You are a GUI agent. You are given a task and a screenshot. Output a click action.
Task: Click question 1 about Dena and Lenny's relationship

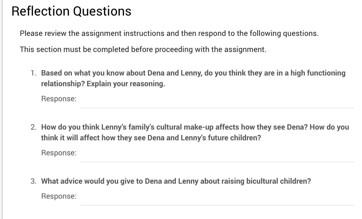pos(192,78)
